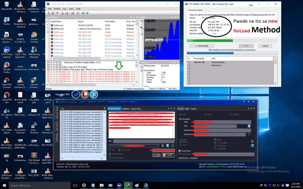Click the traffic up/down arrows icon
Viewport: 303px width, 189px height.
coord(142,28)
